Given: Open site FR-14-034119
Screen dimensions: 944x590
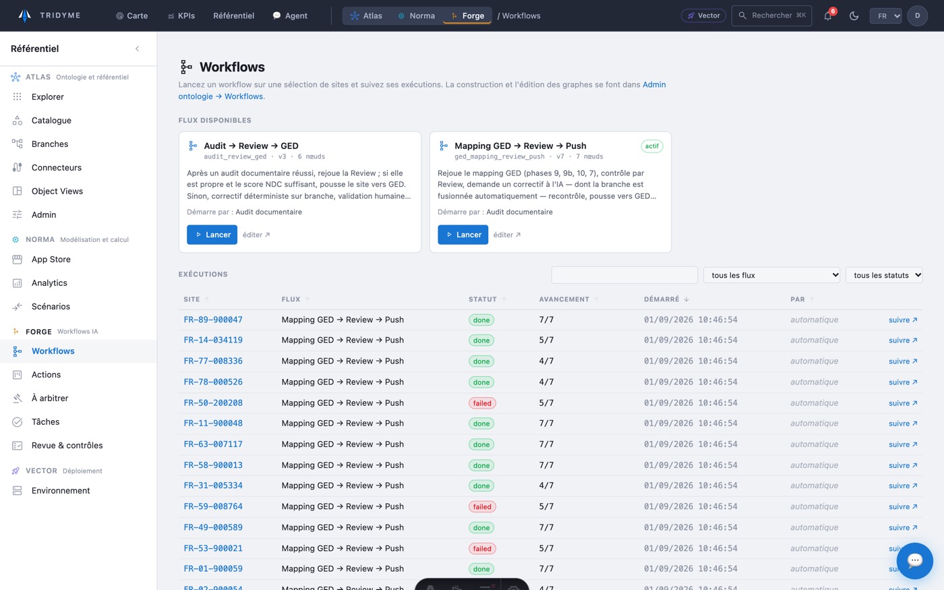Looking at the screenshot, I should pyautogui.click(x=213, y=340).
